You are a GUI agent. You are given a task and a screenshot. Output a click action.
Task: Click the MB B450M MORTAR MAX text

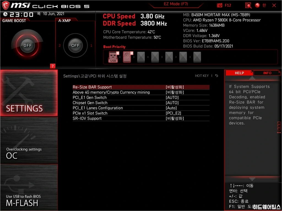[x=216, y=15]
